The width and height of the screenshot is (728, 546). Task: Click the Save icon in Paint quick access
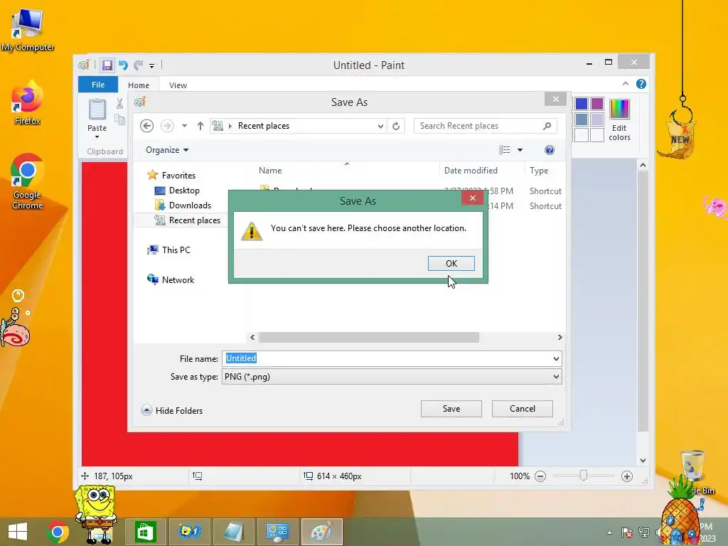pyautogui.click(x=107, y=65)
